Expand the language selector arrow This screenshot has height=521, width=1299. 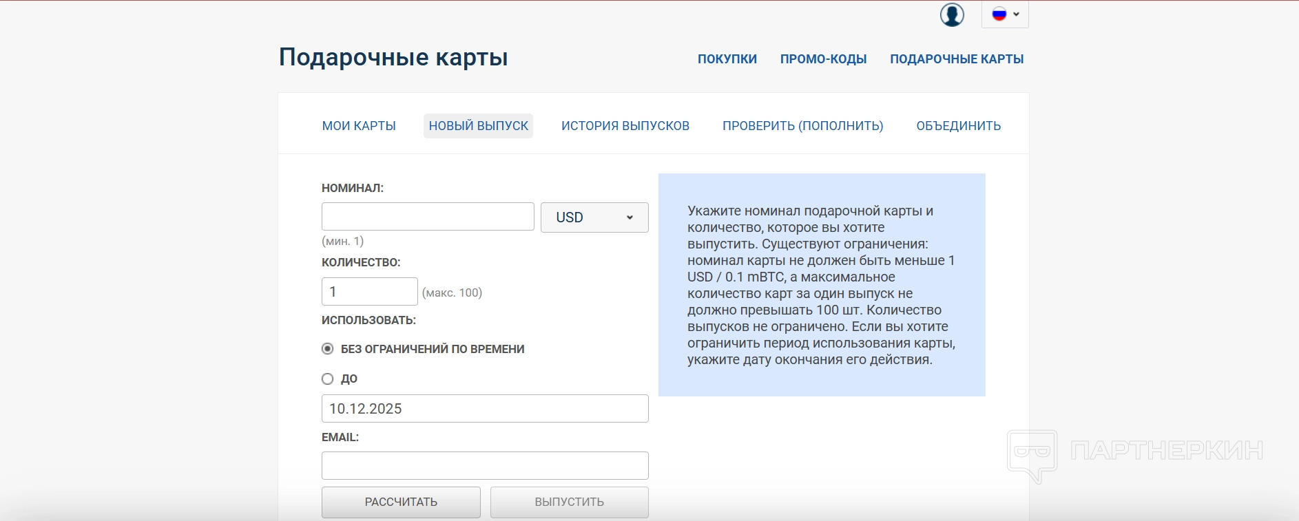tap(1016, 14)
